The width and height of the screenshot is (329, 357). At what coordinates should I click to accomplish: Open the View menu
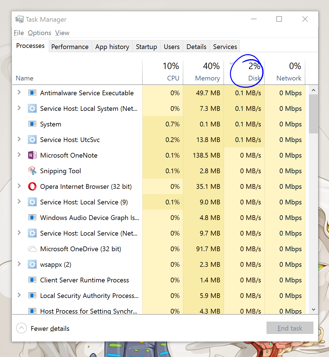pos(62,33)
